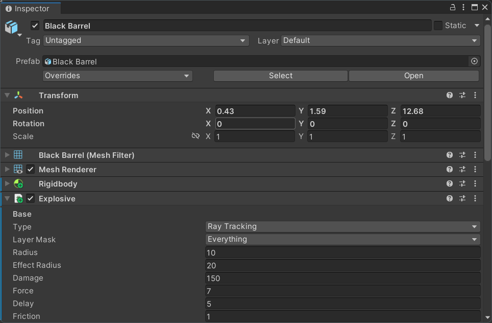Click the Inspector vertical scrollbar
Image resolution: width=492 pixels, height=323 pixels.
(487, 93)
